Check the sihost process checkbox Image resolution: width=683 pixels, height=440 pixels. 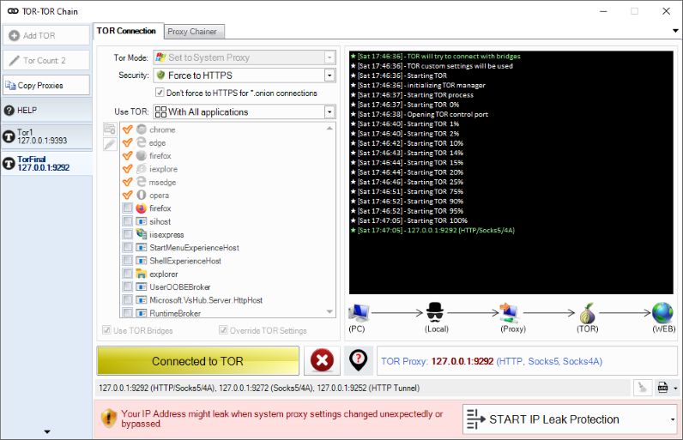click(128, 221)
